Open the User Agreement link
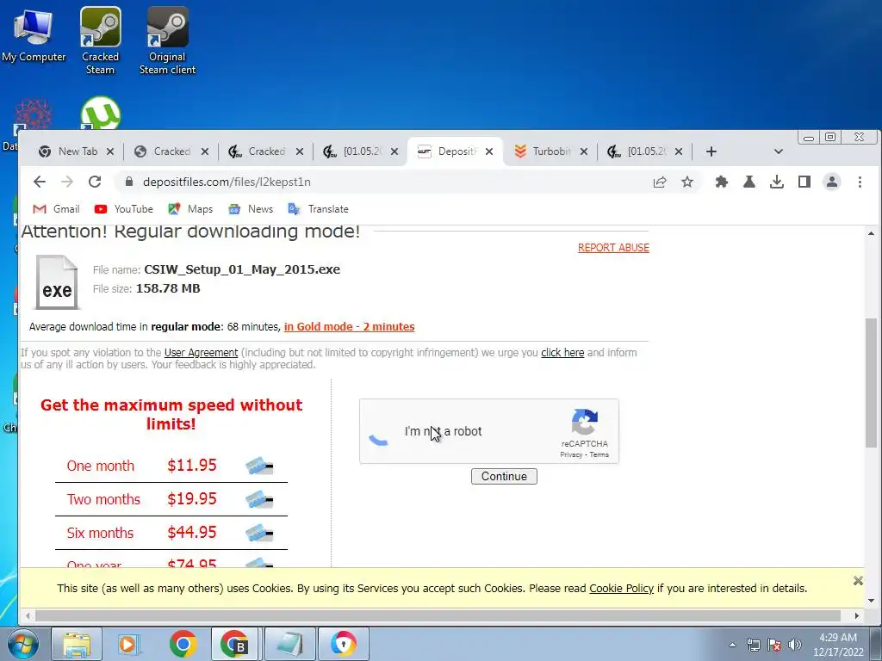The image size is (882, 661). pyautogui.click(x=201, y=352)
